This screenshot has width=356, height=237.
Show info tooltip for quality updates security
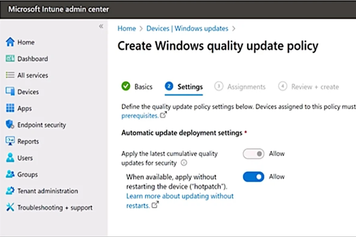coord(184,163)
